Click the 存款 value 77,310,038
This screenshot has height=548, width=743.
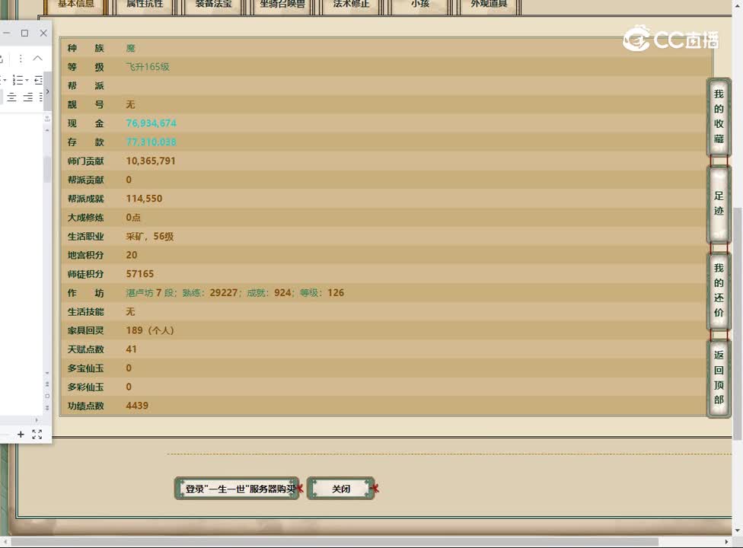151,142
